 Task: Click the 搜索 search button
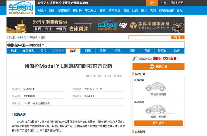click(x=178, y=38)
